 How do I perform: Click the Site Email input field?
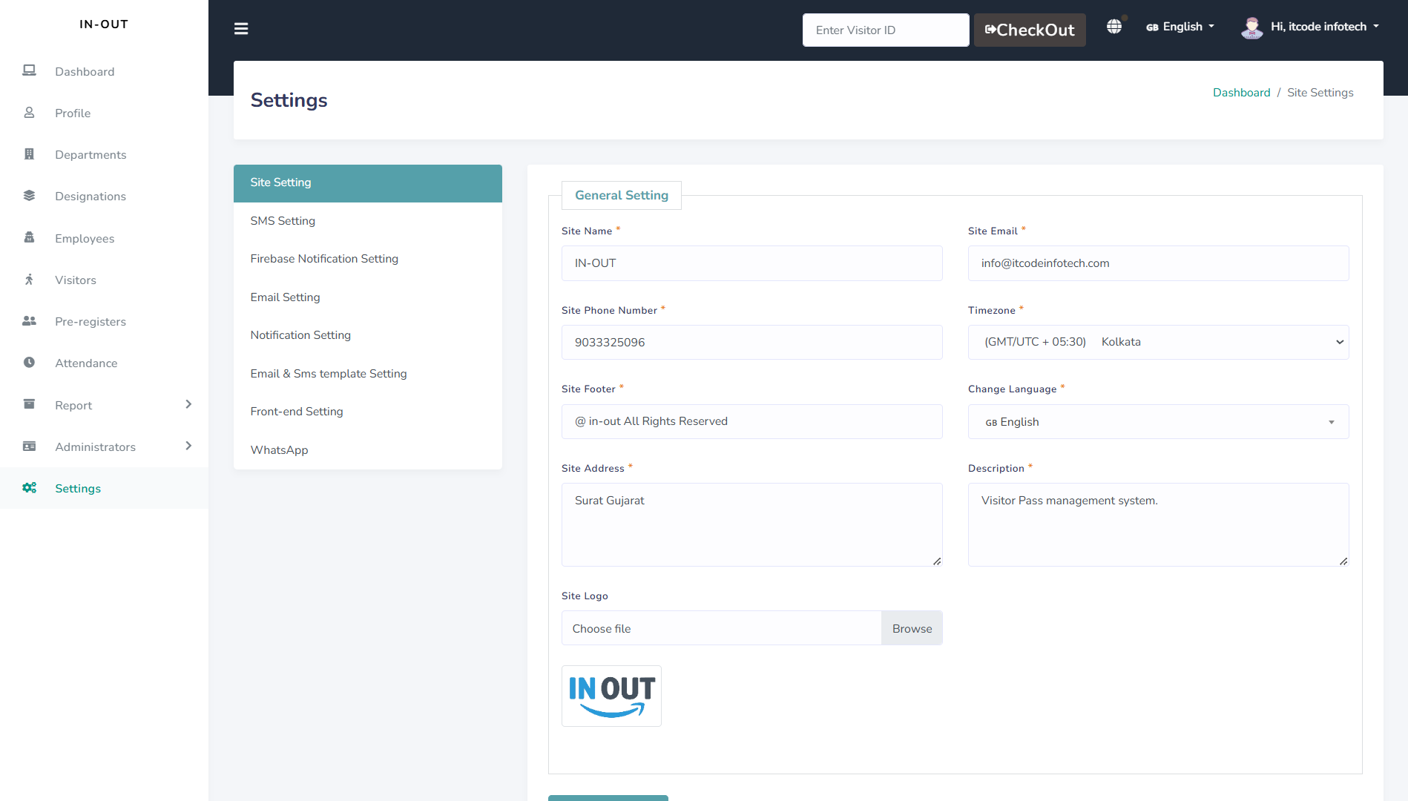tap(1158, 263)
